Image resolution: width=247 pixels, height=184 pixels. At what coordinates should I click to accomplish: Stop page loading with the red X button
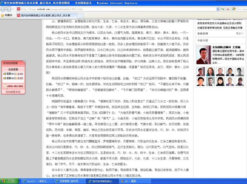coord(228,9)
